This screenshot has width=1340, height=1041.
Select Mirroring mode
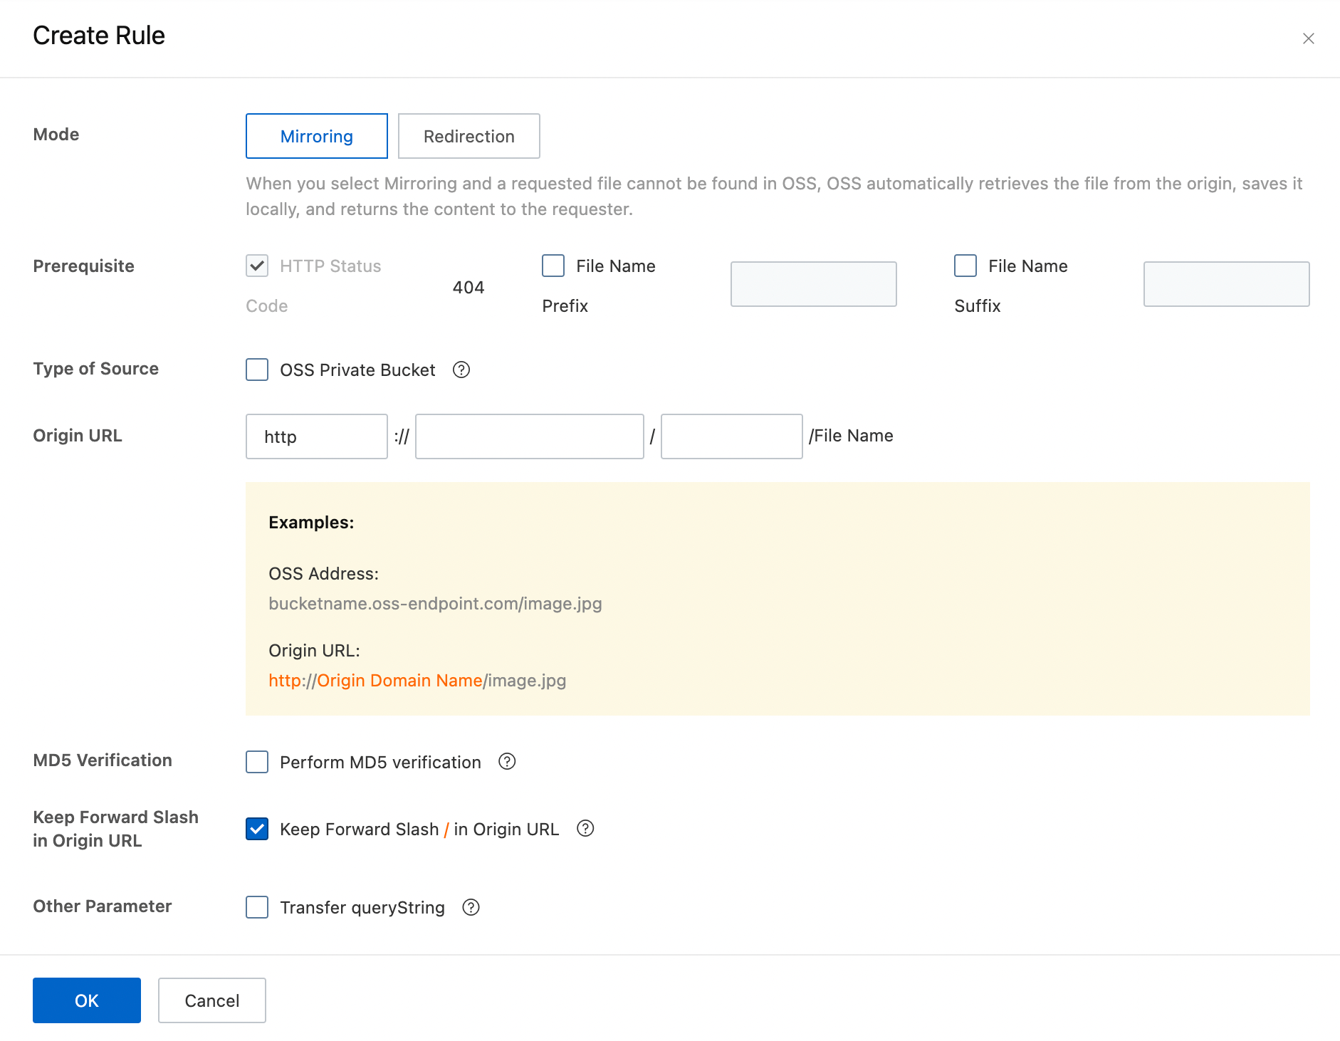(x=317, y=136)
